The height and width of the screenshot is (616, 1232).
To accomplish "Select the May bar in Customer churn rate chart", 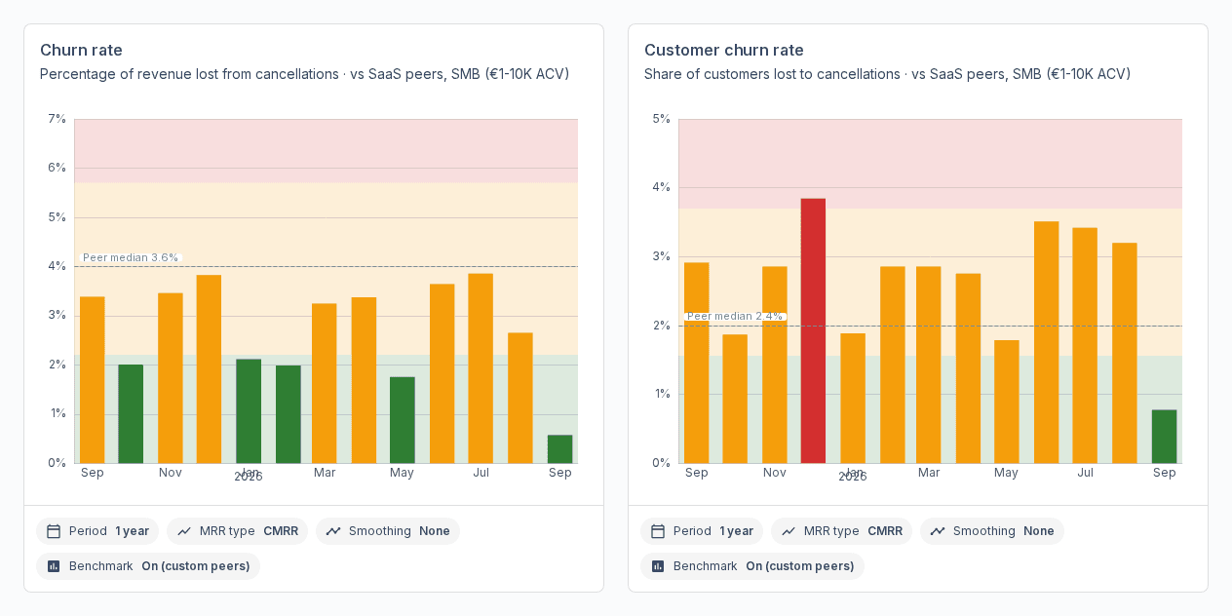I will tap(1007, 402).
